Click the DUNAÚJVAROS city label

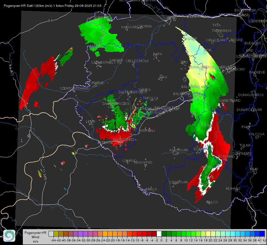251,95
